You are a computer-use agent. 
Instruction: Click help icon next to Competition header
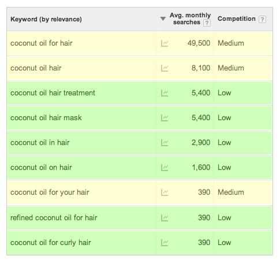pos(262,19)
